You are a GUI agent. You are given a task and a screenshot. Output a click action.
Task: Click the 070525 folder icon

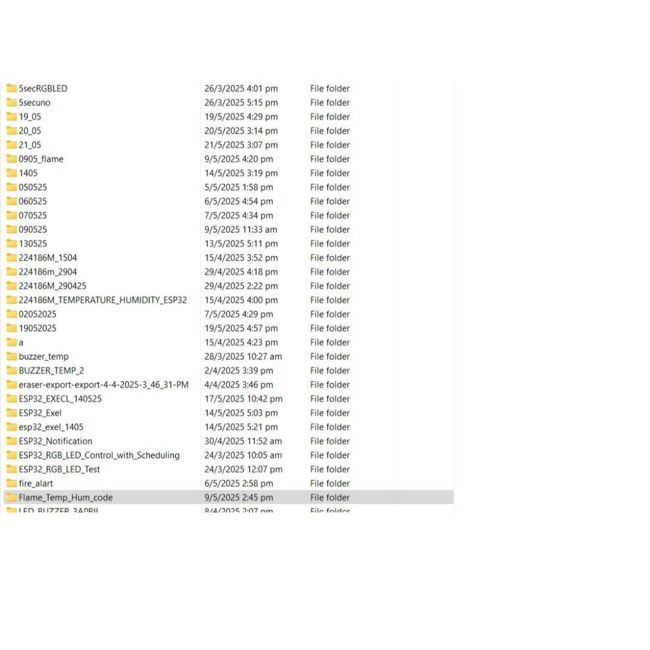[x=11, y=215]
